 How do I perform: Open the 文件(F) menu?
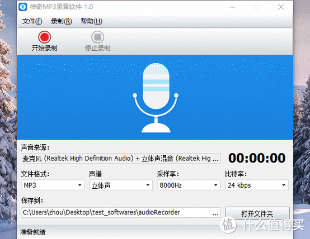32,21
